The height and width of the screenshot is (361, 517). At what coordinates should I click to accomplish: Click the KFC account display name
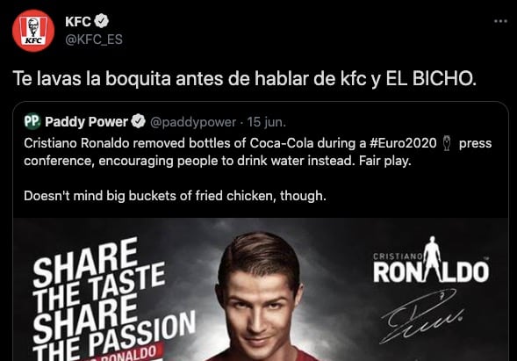(78, 21)
